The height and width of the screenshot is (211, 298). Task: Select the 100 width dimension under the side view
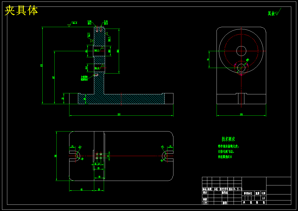(x=241, y=114)
